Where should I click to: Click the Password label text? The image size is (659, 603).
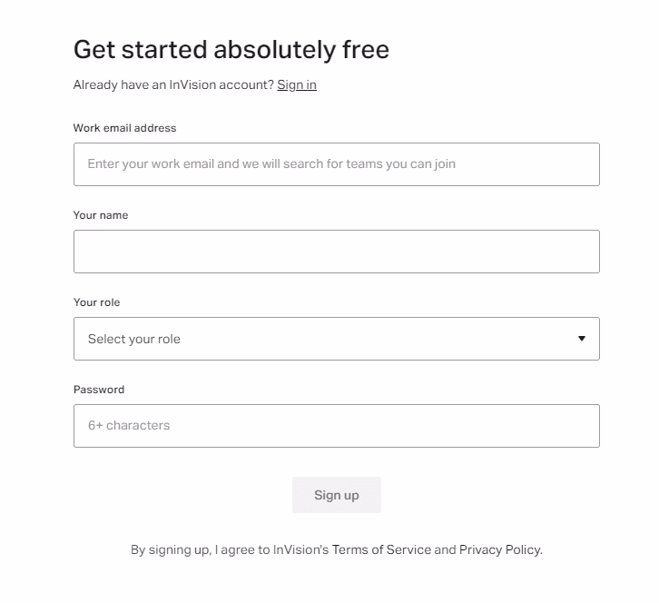pyautogui.click(x=99, y=390)
